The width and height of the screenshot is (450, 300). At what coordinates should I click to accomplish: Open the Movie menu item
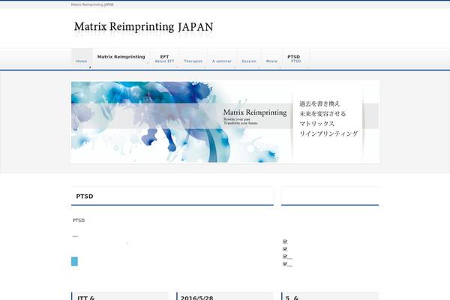click(271, 58)
